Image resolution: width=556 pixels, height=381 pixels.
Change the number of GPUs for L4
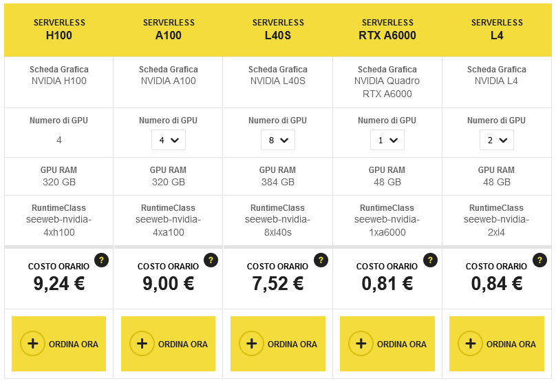point(496,140)
